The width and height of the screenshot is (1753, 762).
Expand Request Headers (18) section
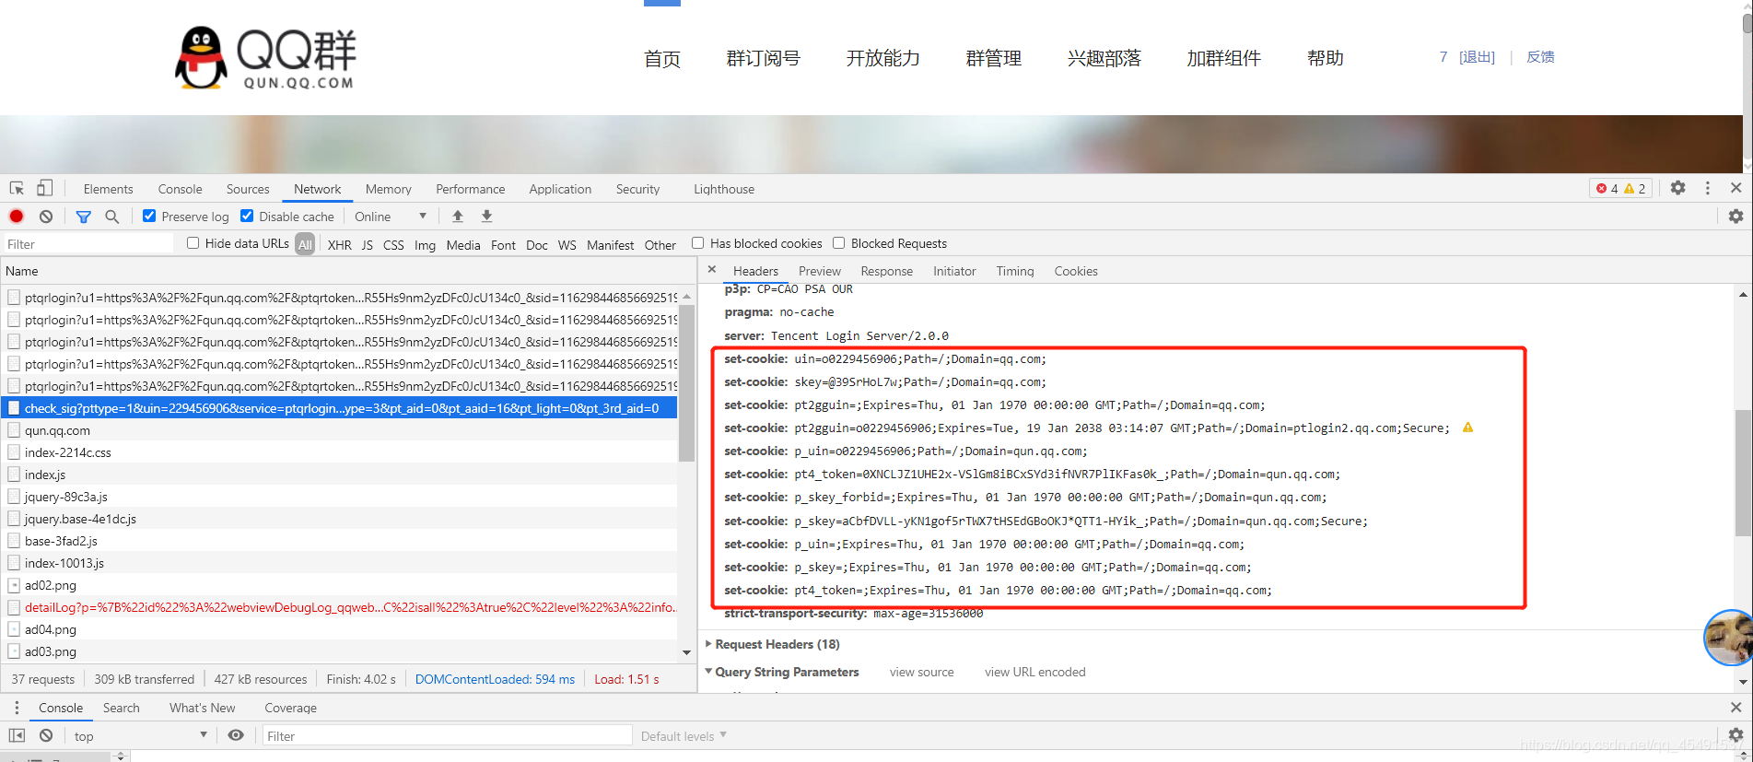[772, 644]
